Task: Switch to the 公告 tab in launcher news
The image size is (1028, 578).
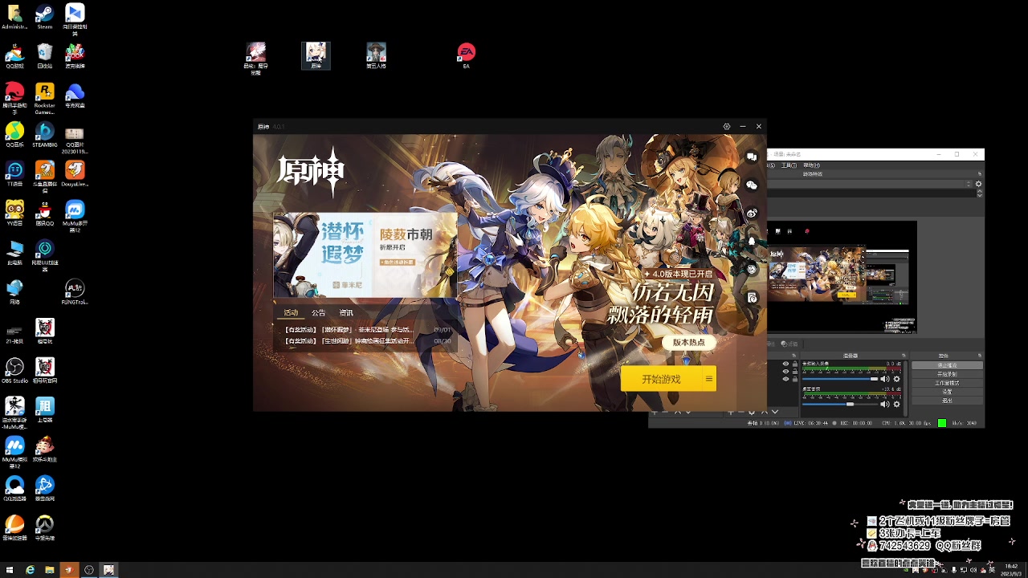Action: 319,312
